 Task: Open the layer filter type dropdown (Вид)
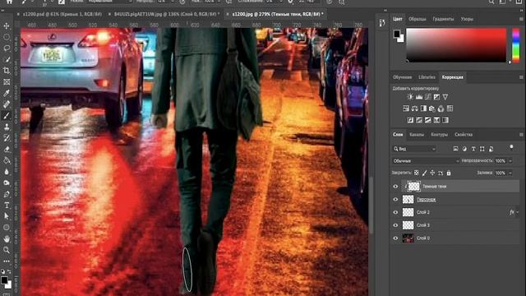414,149
